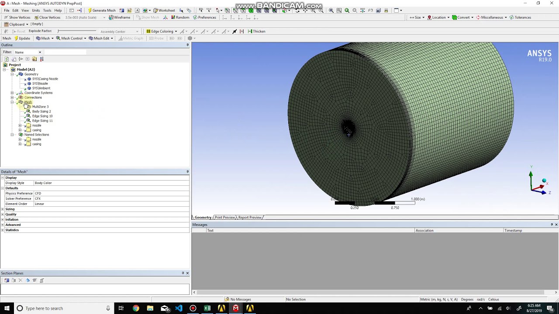
Task: Expand the Coordinate Systems tree node
Action: (x=12, y=93)
